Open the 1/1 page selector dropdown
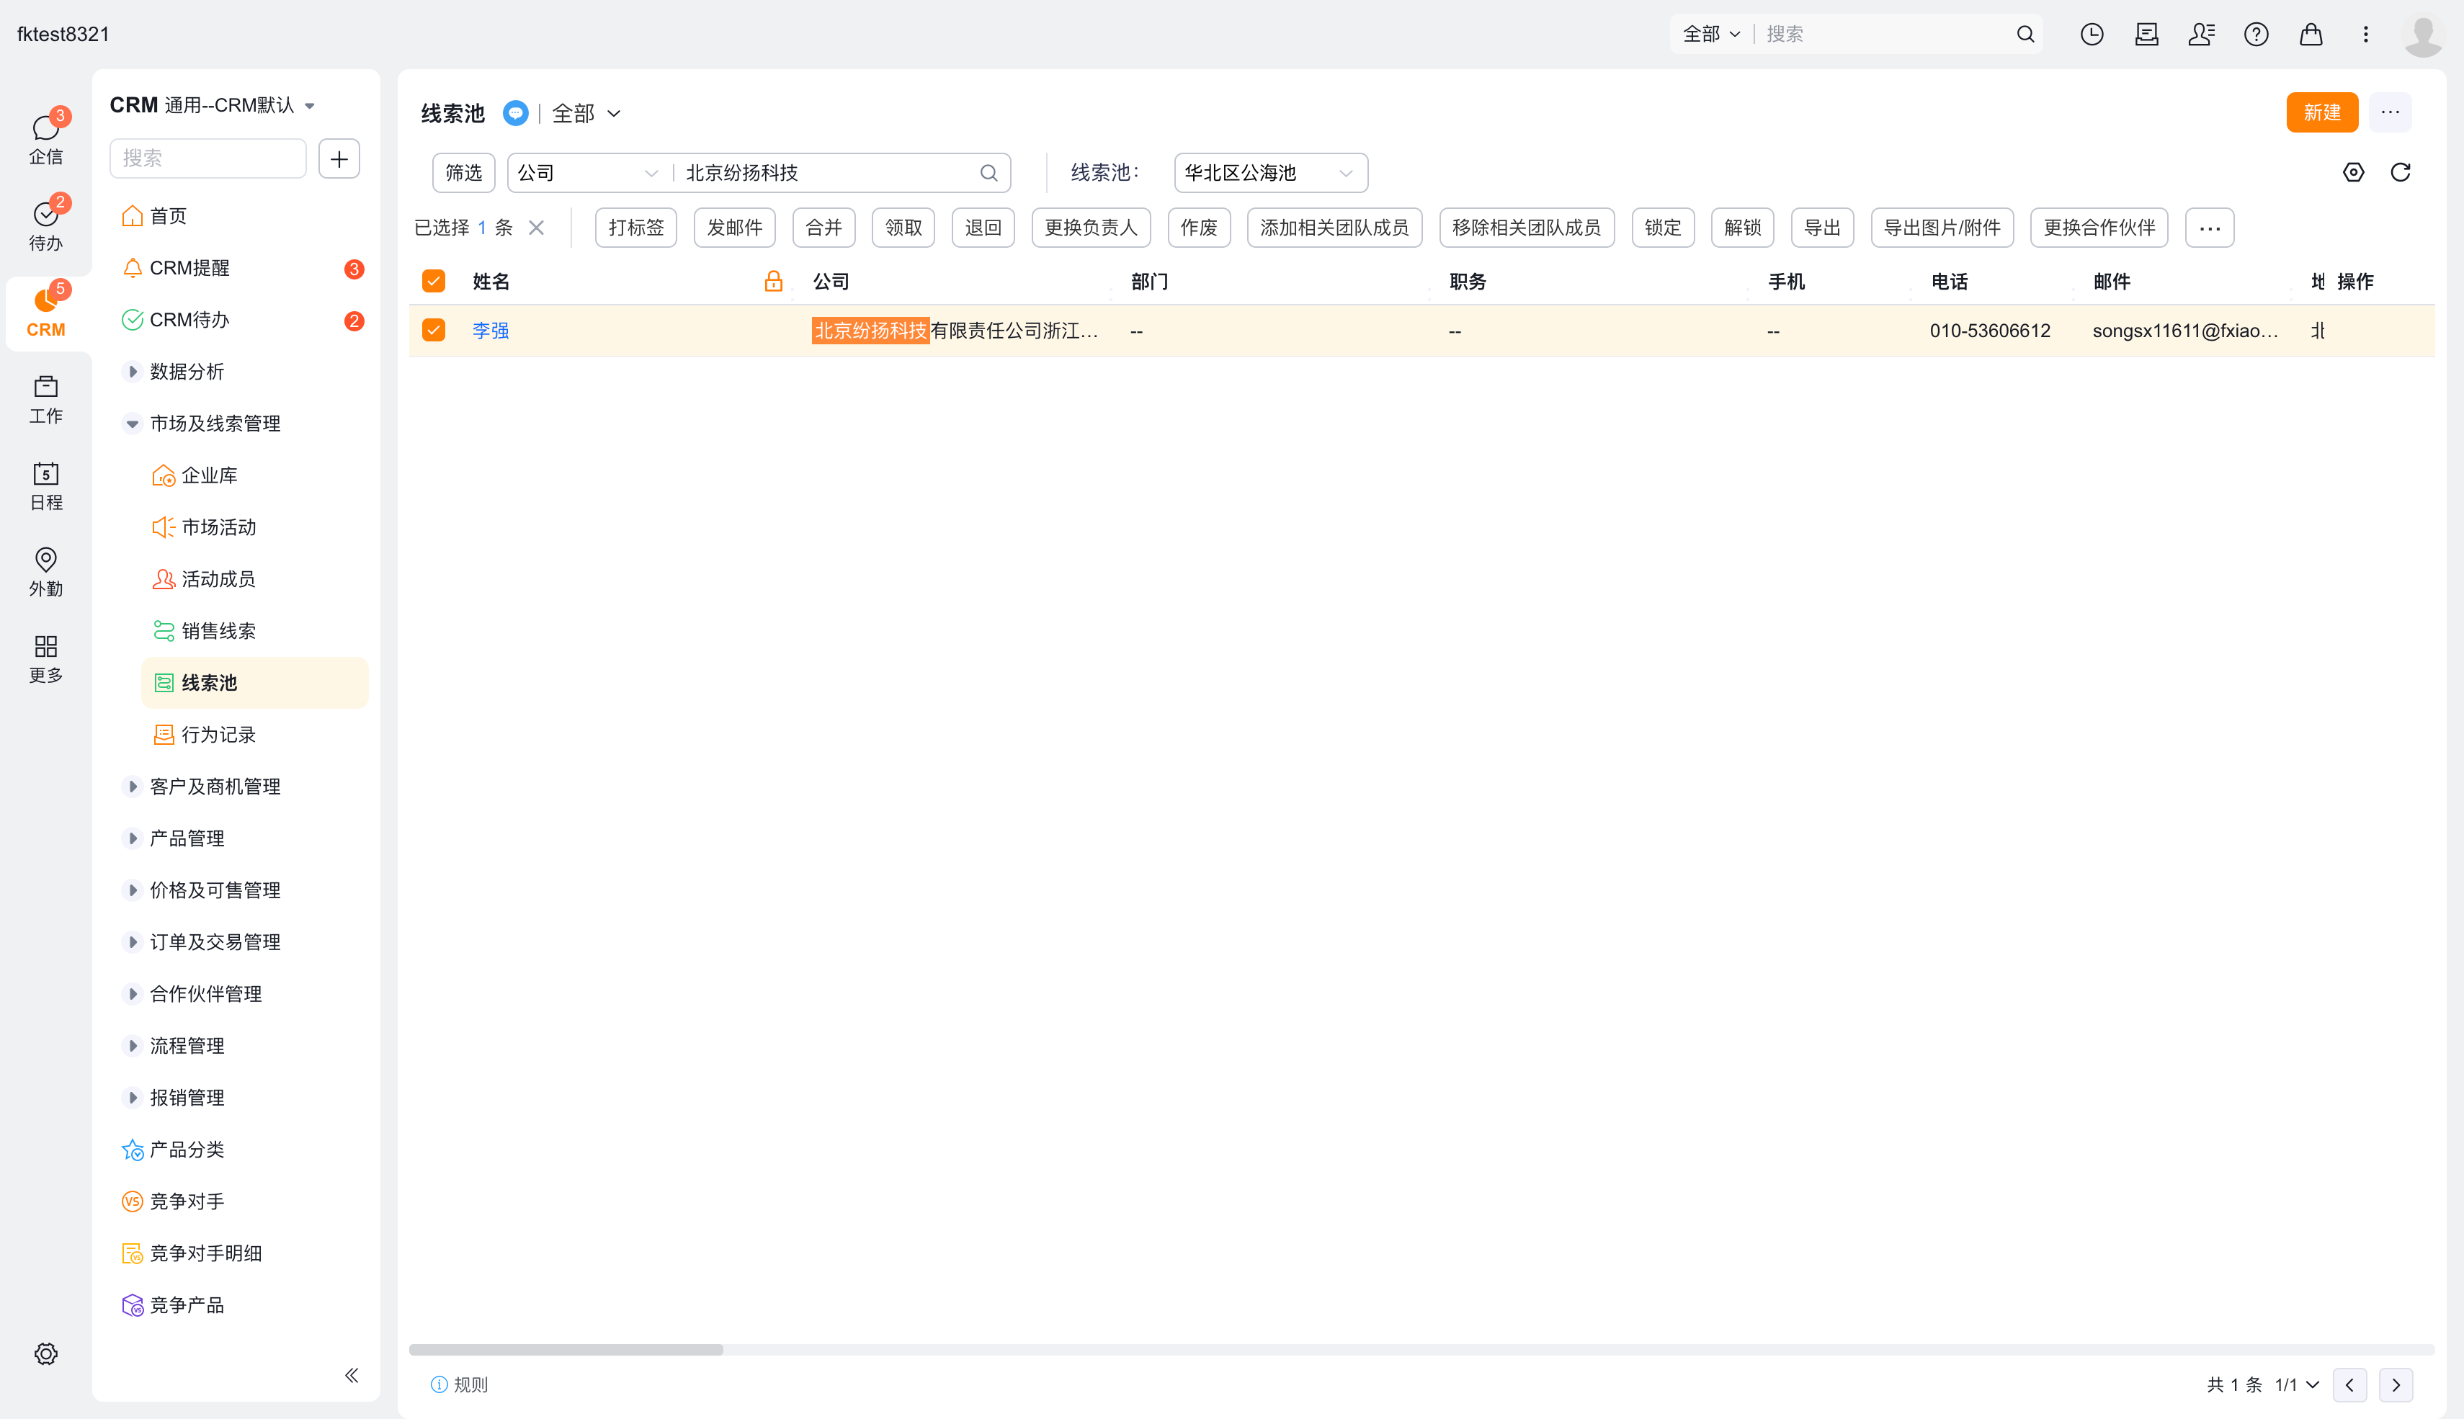Viewport: 2464px width, 1419px height. 2296,1385
